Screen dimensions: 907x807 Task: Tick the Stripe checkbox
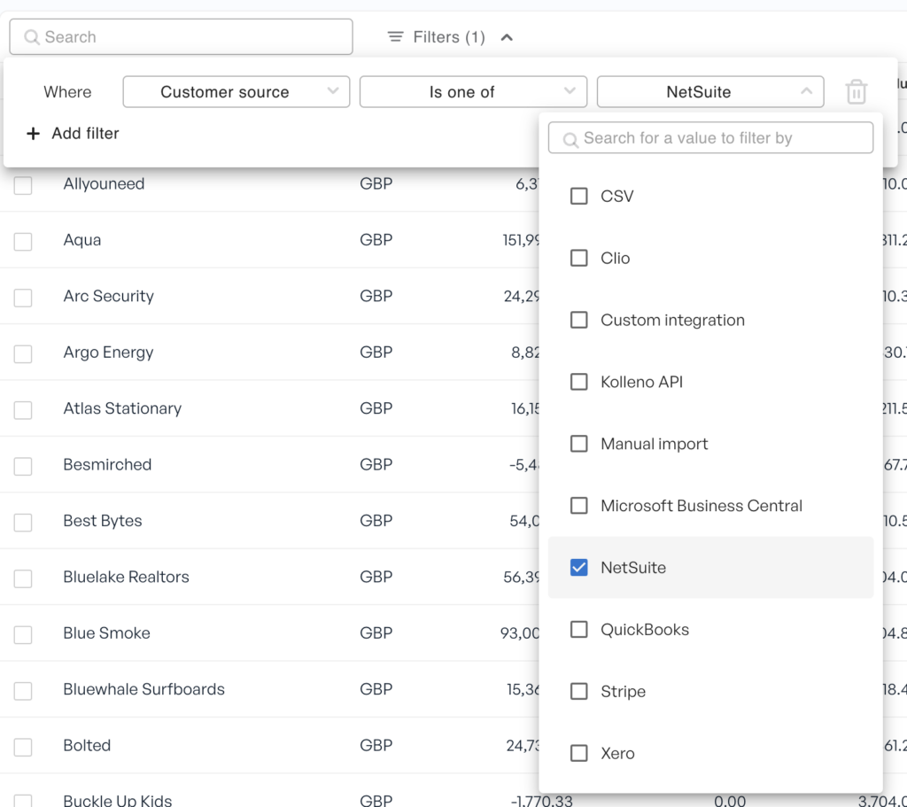click(x=579, y=692)
